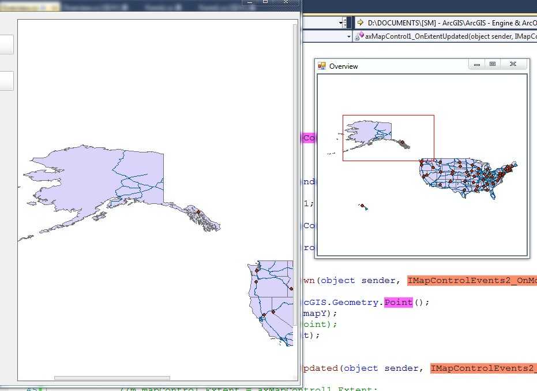Viewport: 537px width, 391px height.
Task: Open the left class dropdown arrow in editor
Action: [x=348, y=36]
